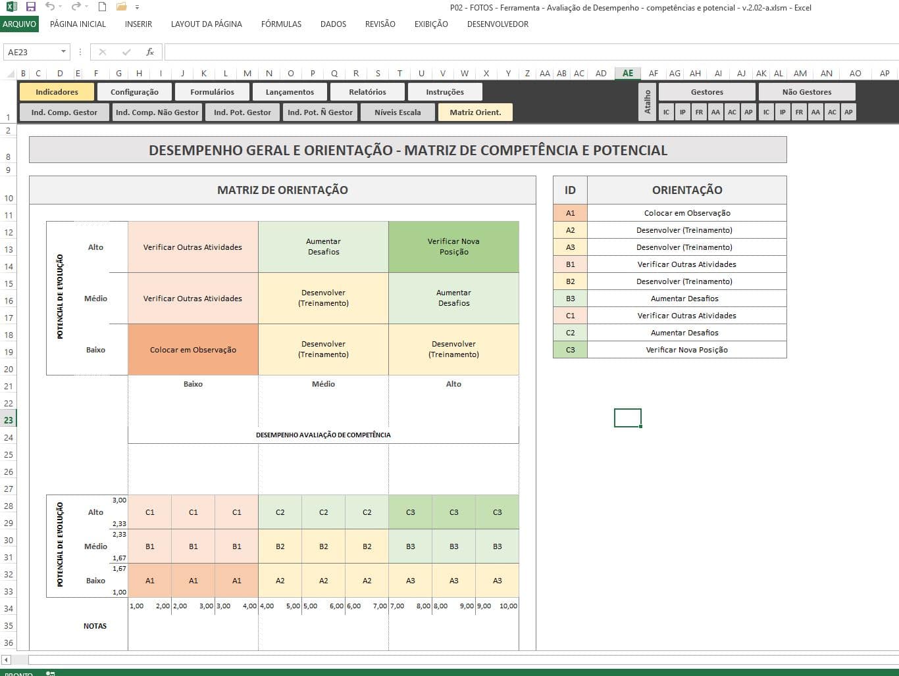The height and width of the screenshot is (676, 899).
Task: Open the Relatórios navigation button
Action: tap(367, 92)
